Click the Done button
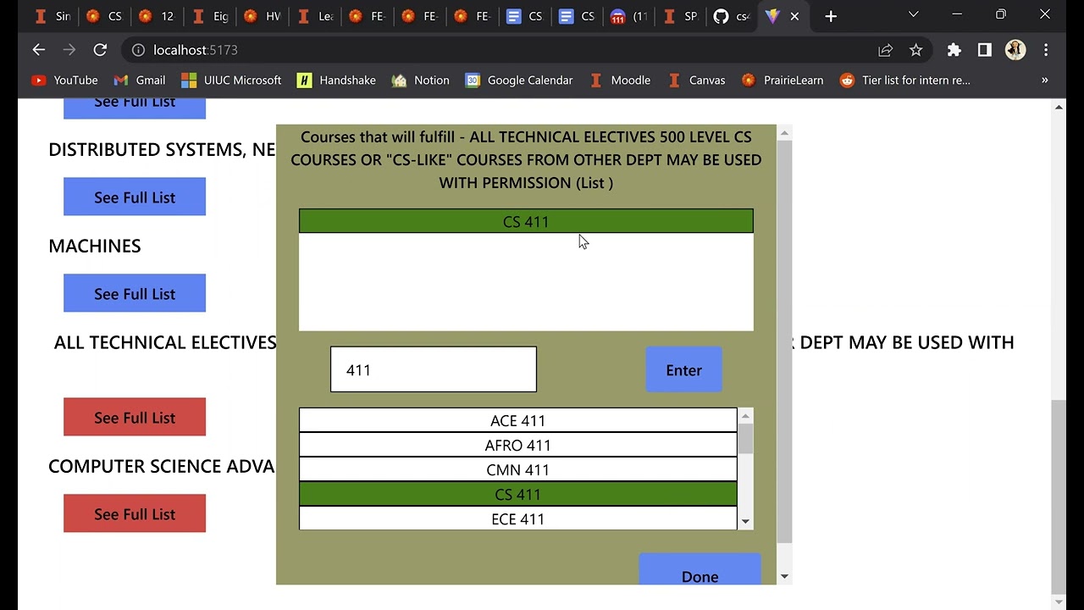 [700, 571]
